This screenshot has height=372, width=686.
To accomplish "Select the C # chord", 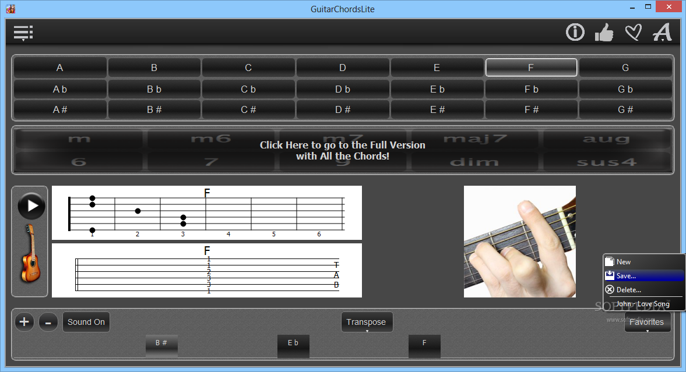I will [248, 109].
